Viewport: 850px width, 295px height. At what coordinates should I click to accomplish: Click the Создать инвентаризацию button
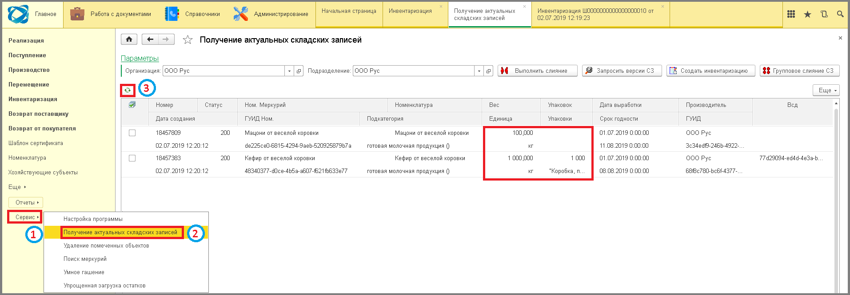tap(710, 71)
